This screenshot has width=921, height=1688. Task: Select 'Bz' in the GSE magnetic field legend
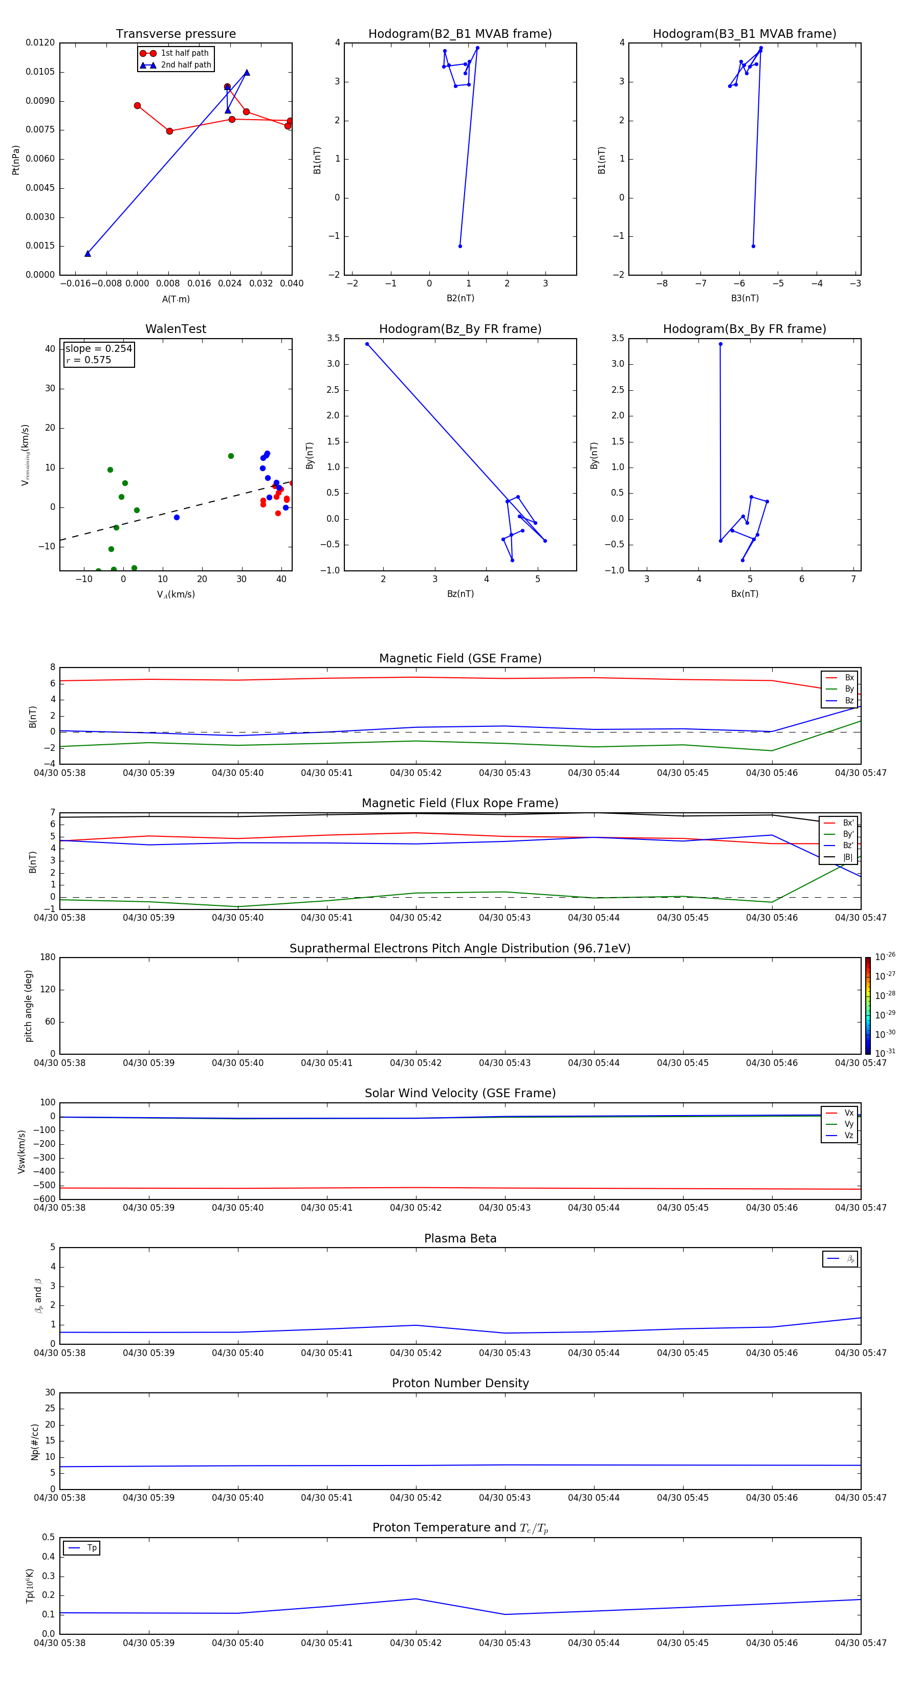840,700
